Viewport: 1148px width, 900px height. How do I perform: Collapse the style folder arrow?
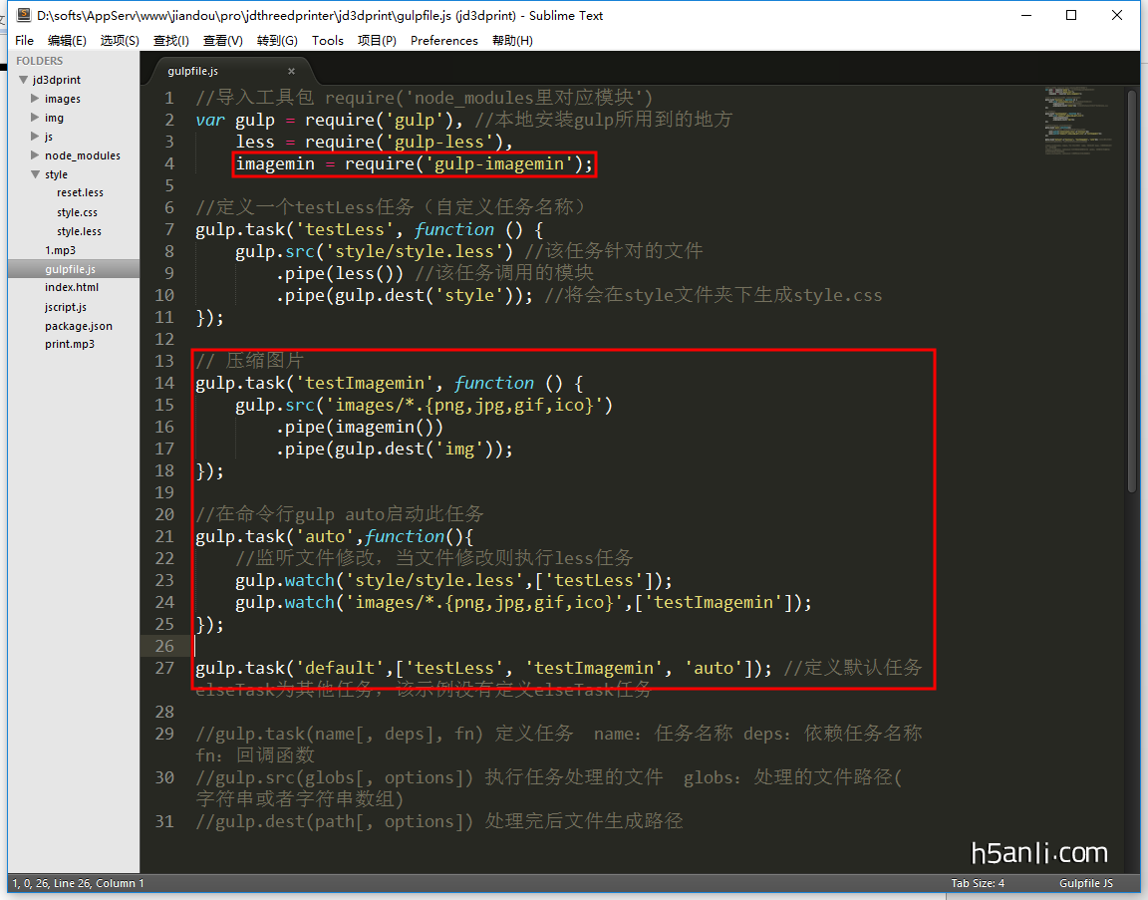35,174
